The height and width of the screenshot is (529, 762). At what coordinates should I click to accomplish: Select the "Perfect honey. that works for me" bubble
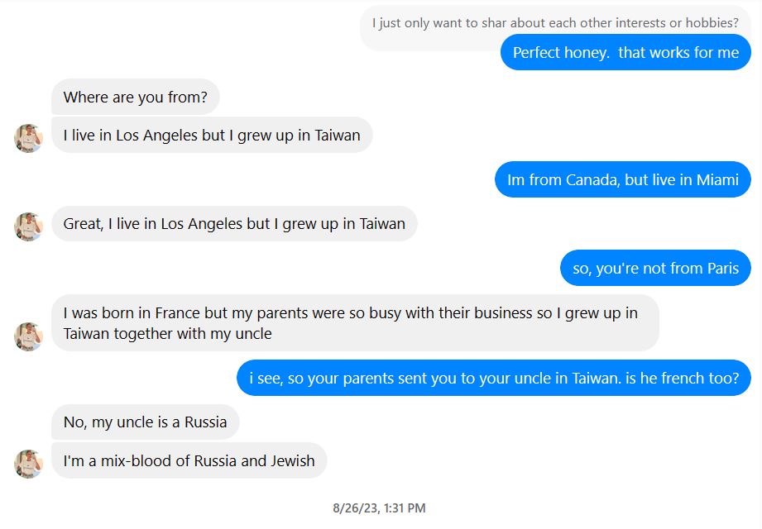[x=625, y=53]
